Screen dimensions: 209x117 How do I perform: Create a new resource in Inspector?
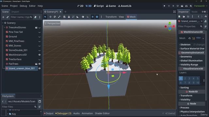pyautogui.click(x=179, y=17)
